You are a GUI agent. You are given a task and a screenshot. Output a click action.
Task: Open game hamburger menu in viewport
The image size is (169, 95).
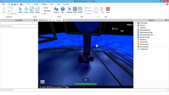click(x=43, y=82)
